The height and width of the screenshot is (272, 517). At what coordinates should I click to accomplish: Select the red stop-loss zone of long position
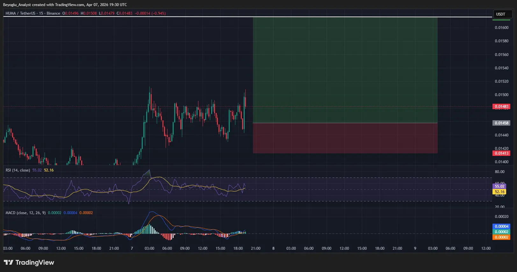tap(345, 138)
